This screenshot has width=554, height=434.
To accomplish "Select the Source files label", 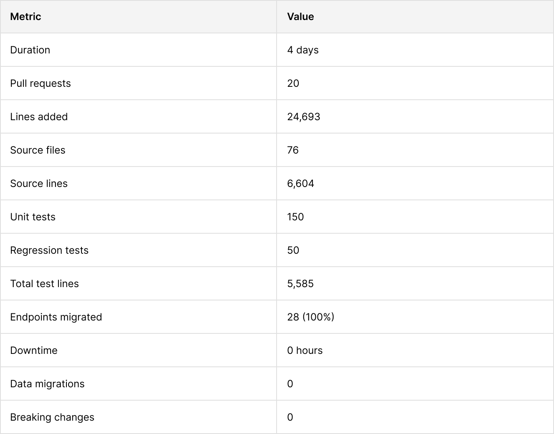I will tap(38, 150).
